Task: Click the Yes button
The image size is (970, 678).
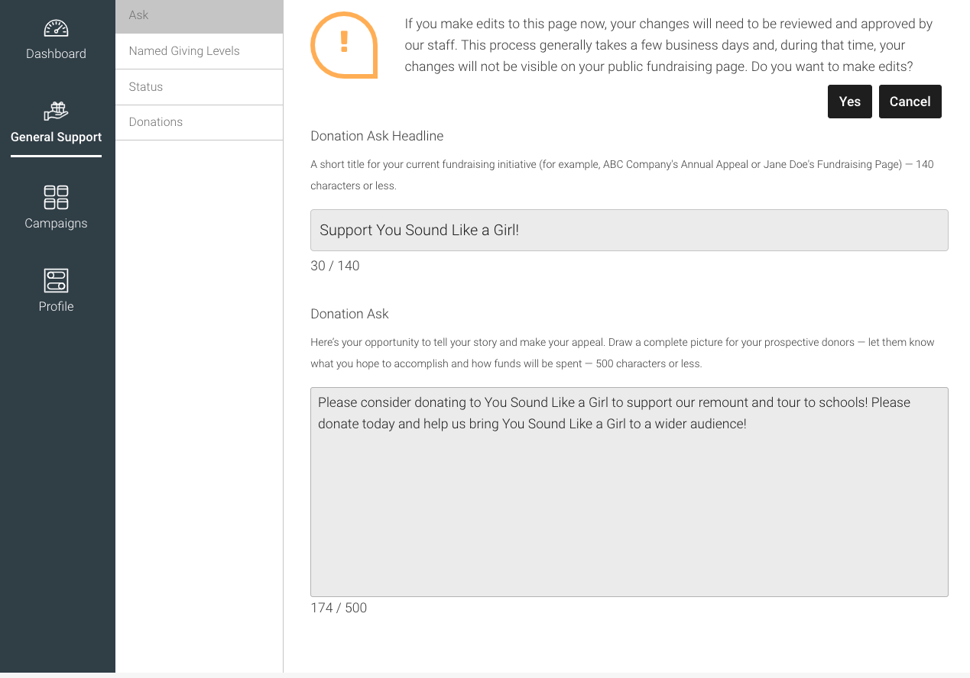Action: [849, 102]
